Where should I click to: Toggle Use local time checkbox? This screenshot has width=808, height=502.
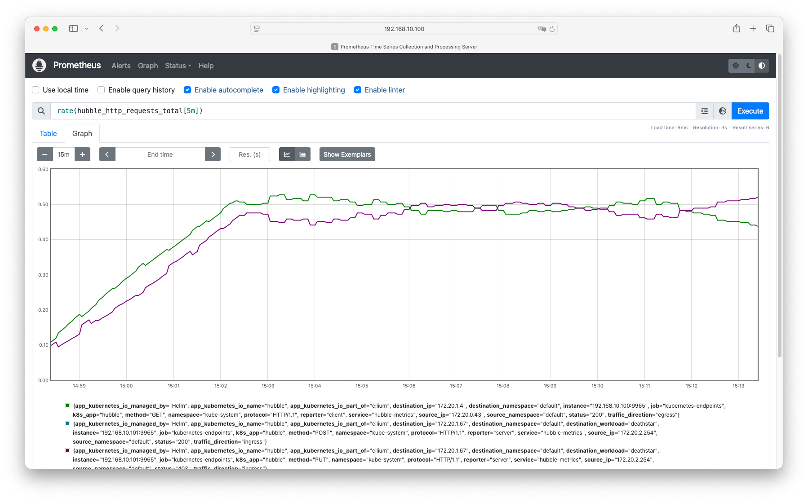point(36,90)
